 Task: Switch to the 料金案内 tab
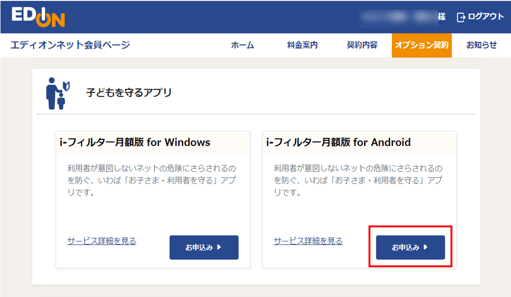click(302, 45)
